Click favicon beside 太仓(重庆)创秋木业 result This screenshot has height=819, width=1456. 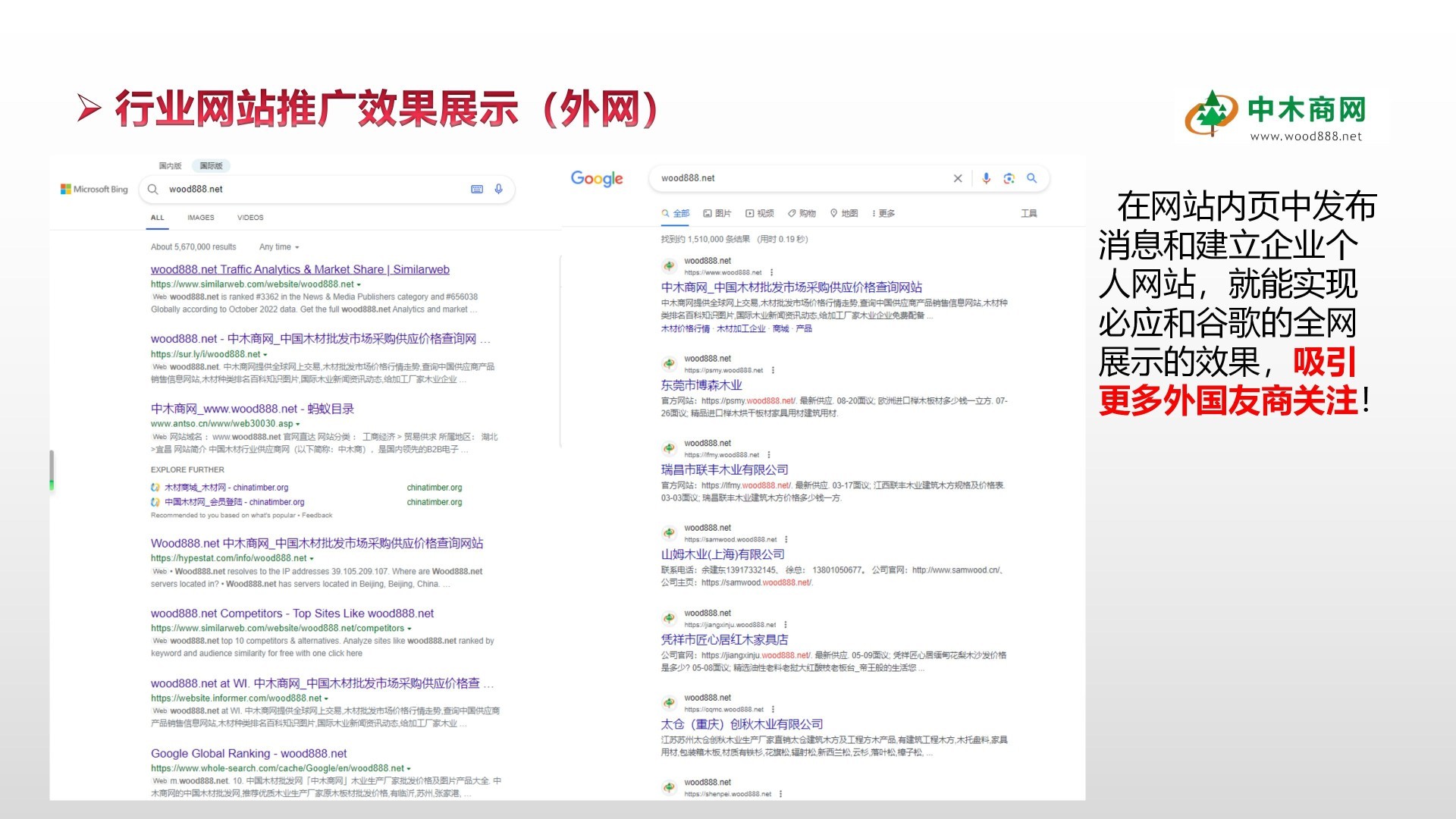(x=670, y=703)
